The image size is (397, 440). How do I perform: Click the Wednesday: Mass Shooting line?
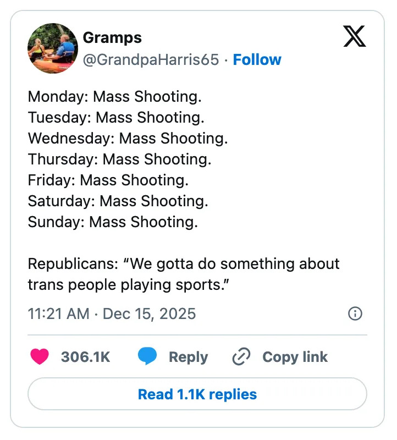[128, 139]
